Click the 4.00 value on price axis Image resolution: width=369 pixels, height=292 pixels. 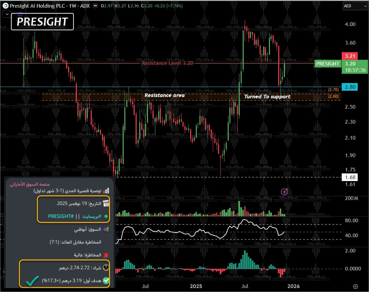point(350,24)
